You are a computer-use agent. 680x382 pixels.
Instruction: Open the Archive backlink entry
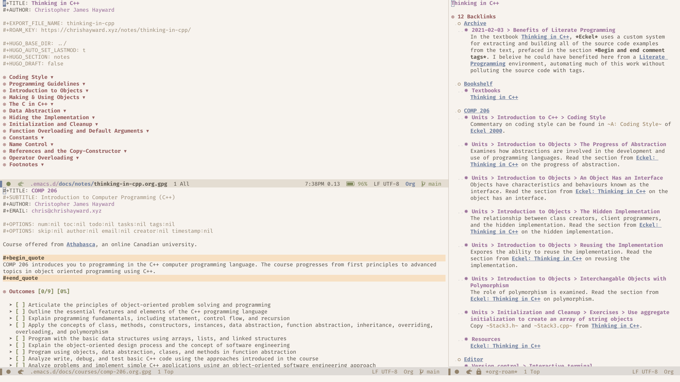[475, 23]
